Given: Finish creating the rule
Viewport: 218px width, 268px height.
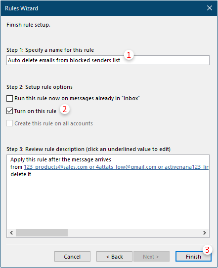Looking at the screenshot, I should coord(193,256).
